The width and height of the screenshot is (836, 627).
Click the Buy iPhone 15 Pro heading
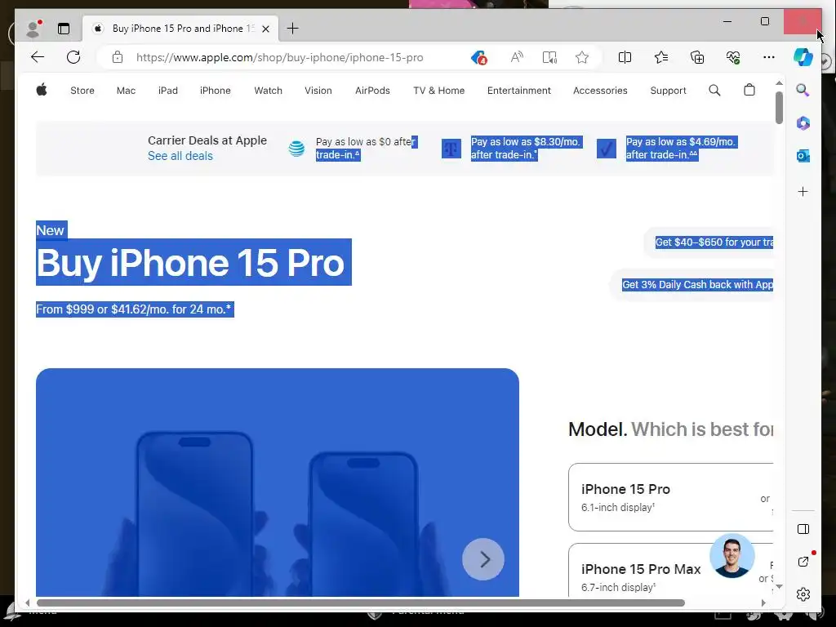tap(190, 262)
